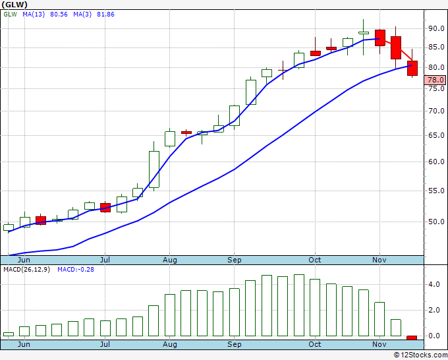Select the MACD:-0.28 value readout
Screen dimensions: 448x360
[x=76, y=270]
